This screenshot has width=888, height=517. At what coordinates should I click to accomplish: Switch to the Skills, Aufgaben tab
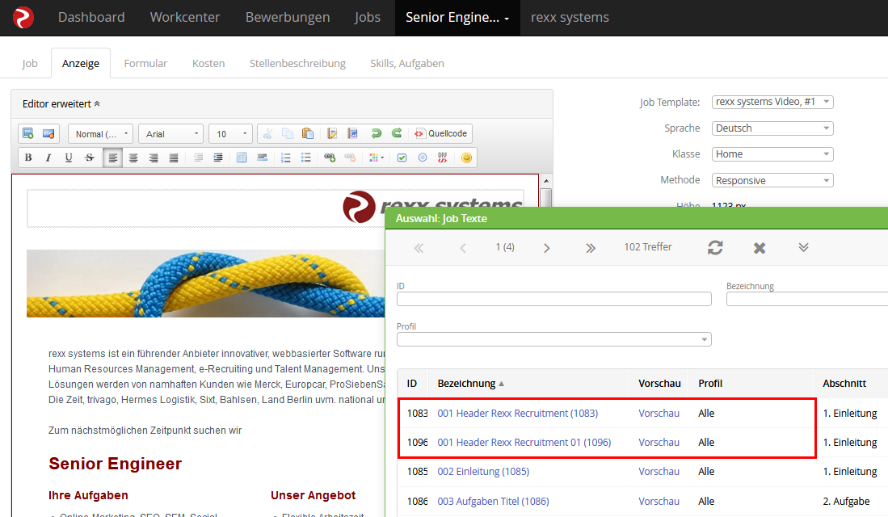407,64
